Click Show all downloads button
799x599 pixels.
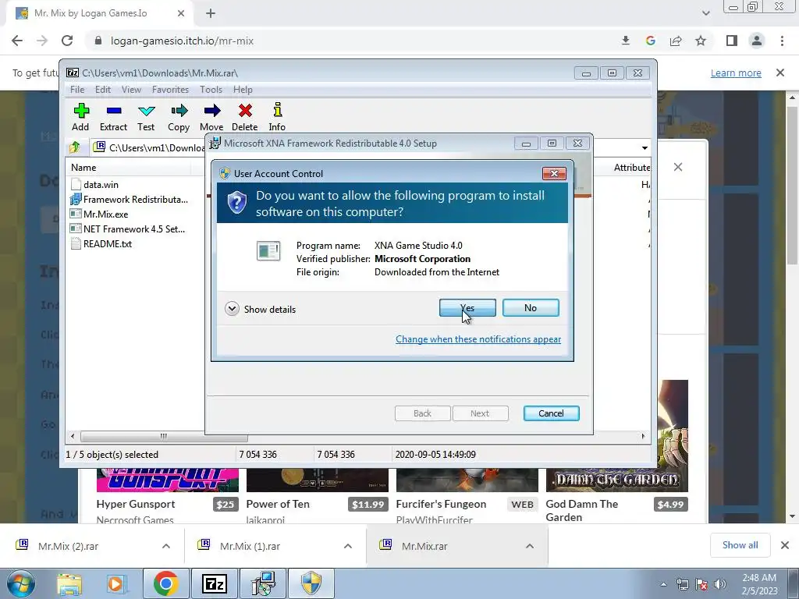[740, 545]
